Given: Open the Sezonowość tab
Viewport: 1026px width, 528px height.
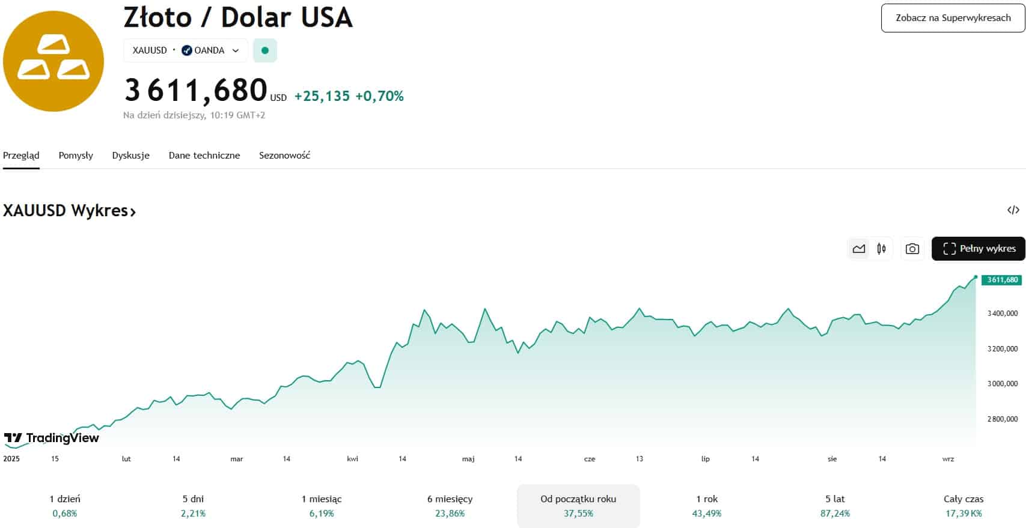Looking at the screenshot, I should coord(284,156).
